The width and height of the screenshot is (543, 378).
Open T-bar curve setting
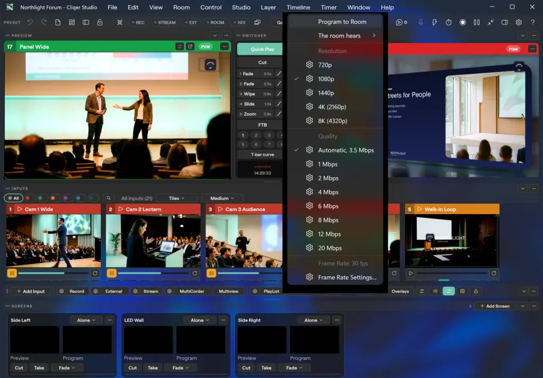[260, 154]
